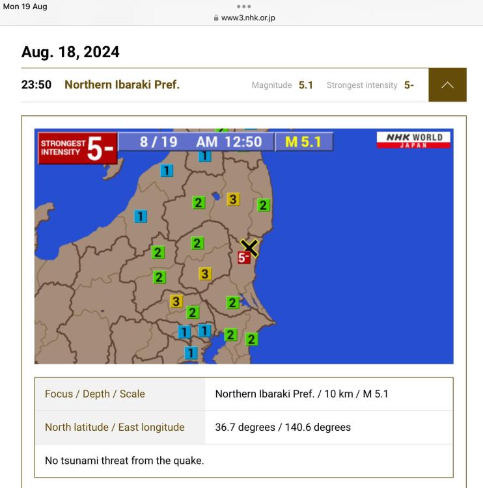The image size is (483, 488).
Task: Select the North latitude / East longitude label
Action: (115, 427)
